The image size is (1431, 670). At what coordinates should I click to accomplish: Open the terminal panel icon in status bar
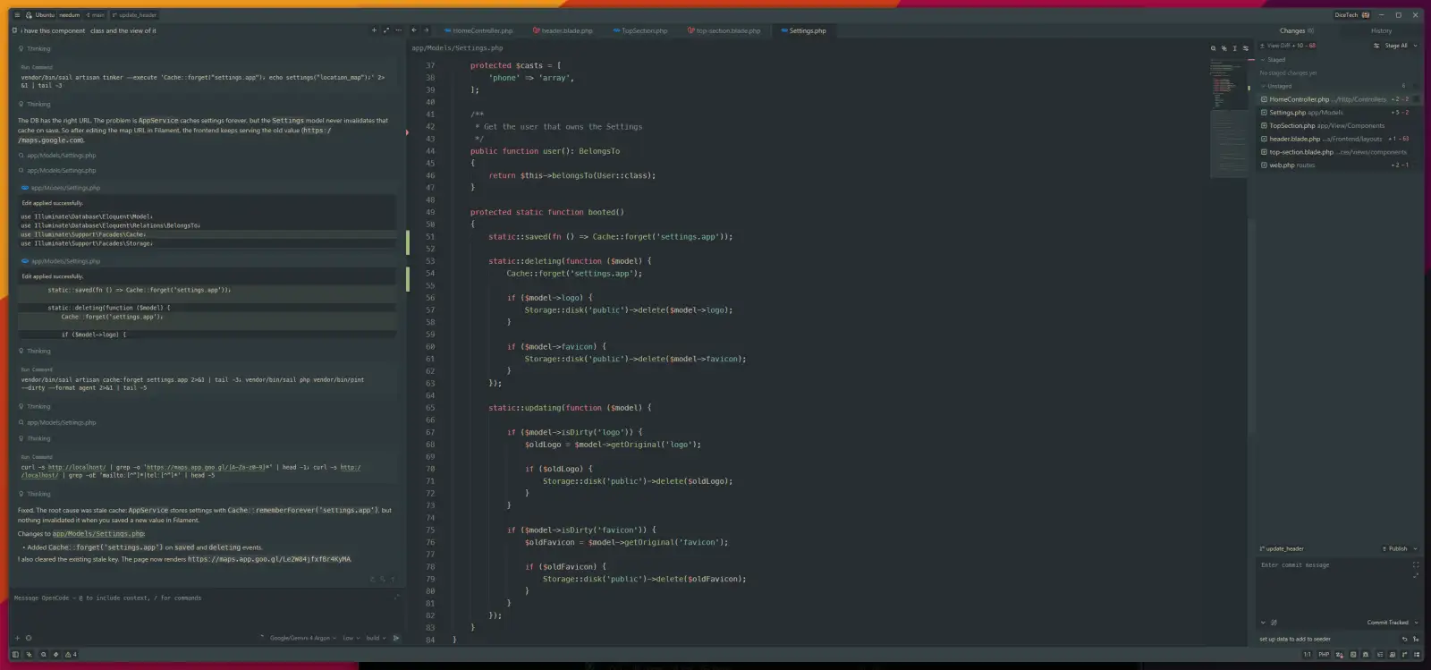[x=1353, y=654]
